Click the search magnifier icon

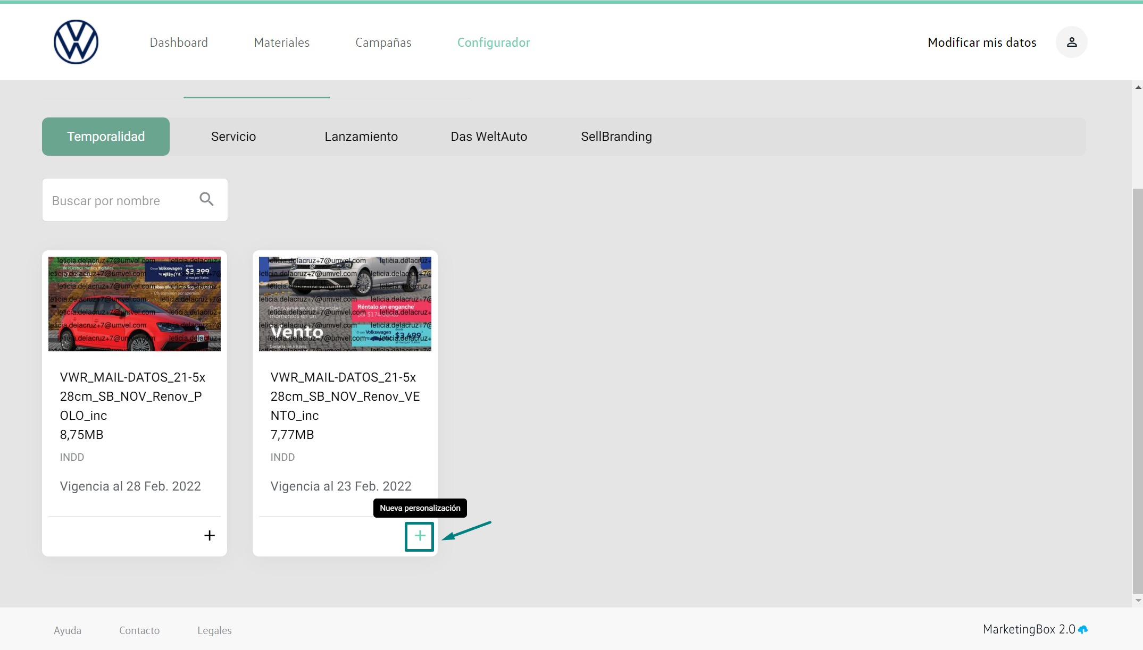click(x=206, y=199)
